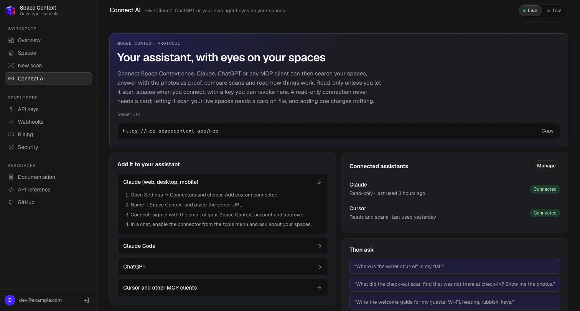Click the dev@example.com account label

pos(40,300)
